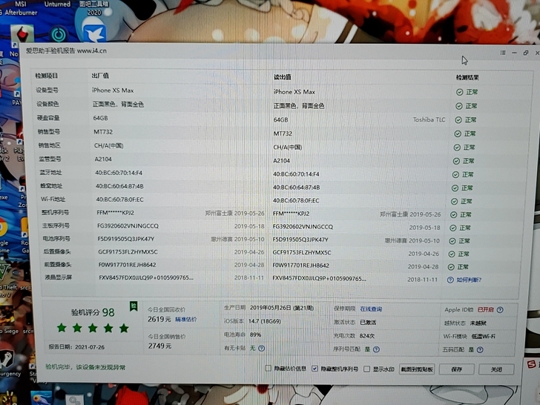
Task: Open the title bar menu list icon
Action: tap(503, 53)
